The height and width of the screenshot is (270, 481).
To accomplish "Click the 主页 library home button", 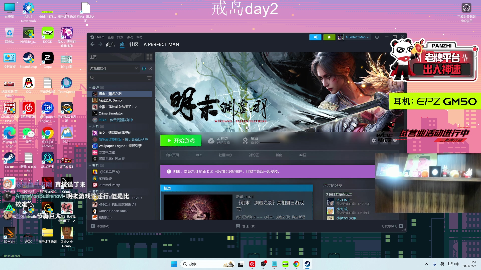I will [116, 57].
